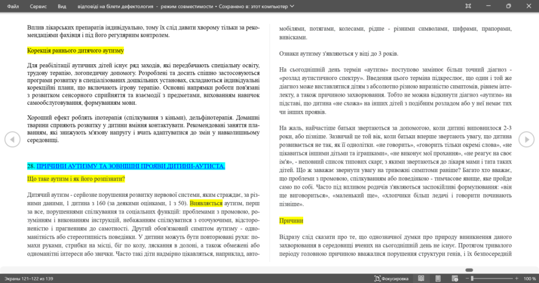This screenshot has height=283, width=539.
Task: Open zoom dialog via 100 % label
Action: click(x=530, y=279)
